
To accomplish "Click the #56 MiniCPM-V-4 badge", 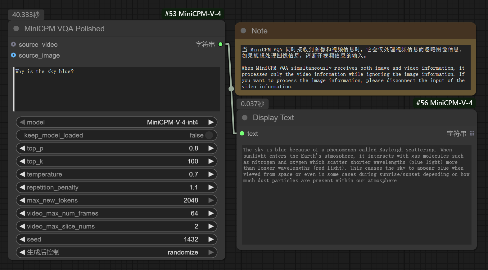I will click(x=444, y=103).
